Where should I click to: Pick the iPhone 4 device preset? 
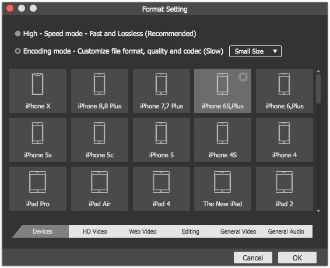pos(285,140)
